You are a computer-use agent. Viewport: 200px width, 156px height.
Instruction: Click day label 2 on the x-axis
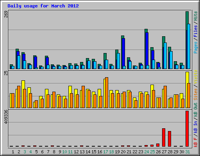coord(19,152)
